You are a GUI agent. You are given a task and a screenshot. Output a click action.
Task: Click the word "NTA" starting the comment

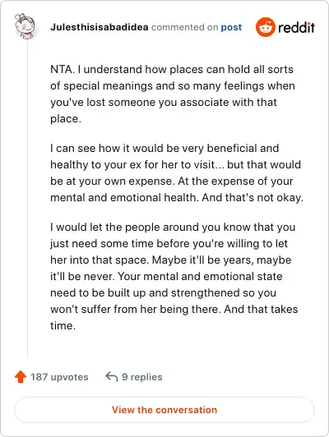coord(62,69)
